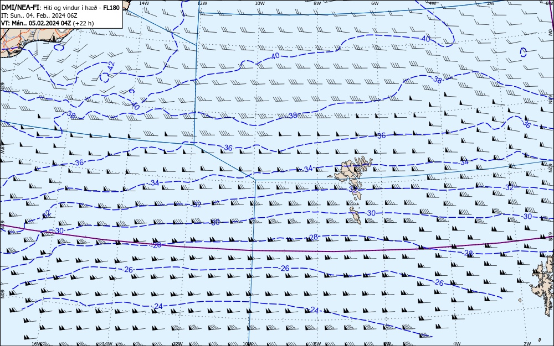Click the '(+22 h)' forecast offset text
The height and width of the screenshot is (346, 554).
(x=84, y=23)
